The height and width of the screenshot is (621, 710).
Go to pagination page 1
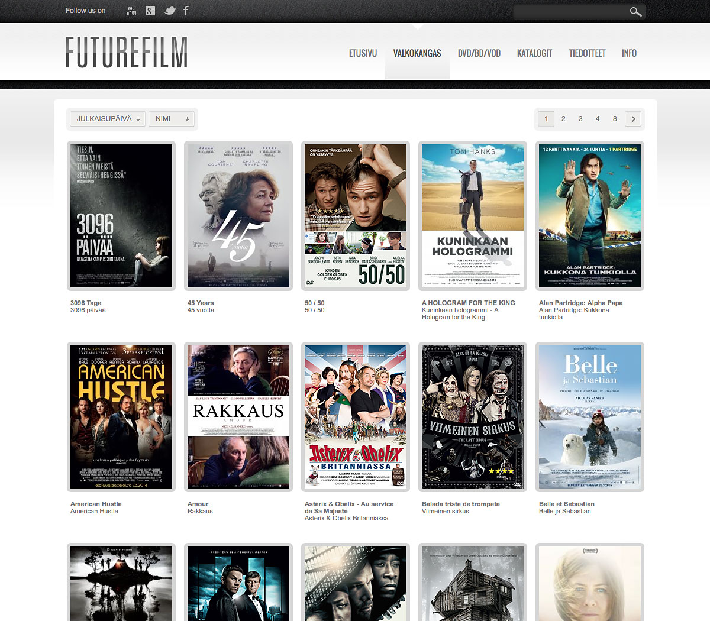click(x=546, y=119)
